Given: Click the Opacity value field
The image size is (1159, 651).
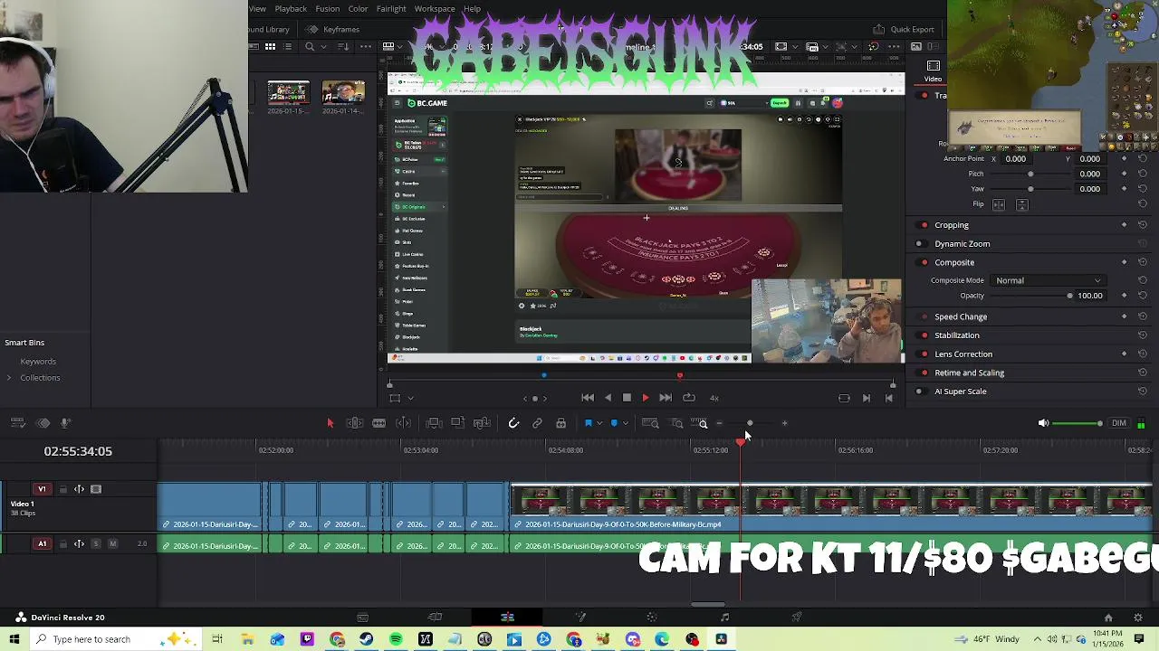Looking at the screenshot, I should [x=1090, y=296].
